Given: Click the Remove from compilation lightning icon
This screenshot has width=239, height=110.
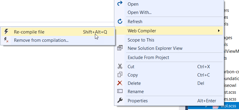Looking at the screenshot, I should click(6, 40).
